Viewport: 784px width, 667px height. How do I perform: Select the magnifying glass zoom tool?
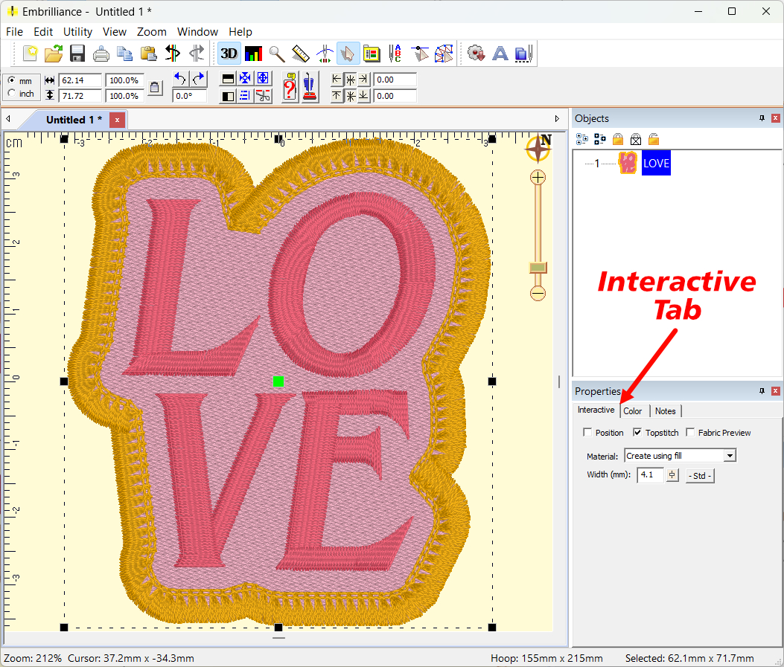pos(277,54)
